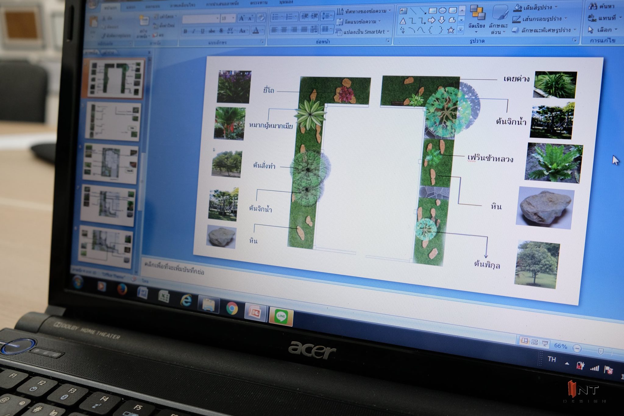624x416 pixels.
Task: Select the Rounded Rectangle shape
Action: click(453, 10)
